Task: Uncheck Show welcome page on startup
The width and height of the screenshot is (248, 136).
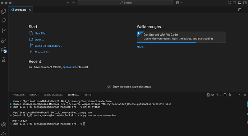Action: coord(109,86)
